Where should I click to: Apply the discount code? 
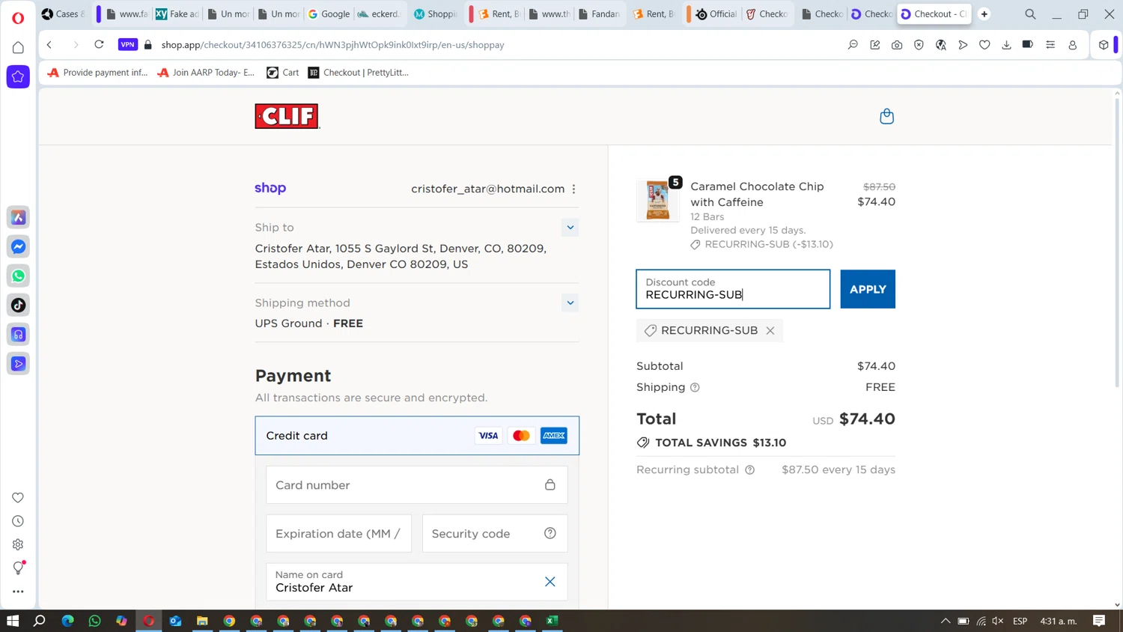[868, 289]
